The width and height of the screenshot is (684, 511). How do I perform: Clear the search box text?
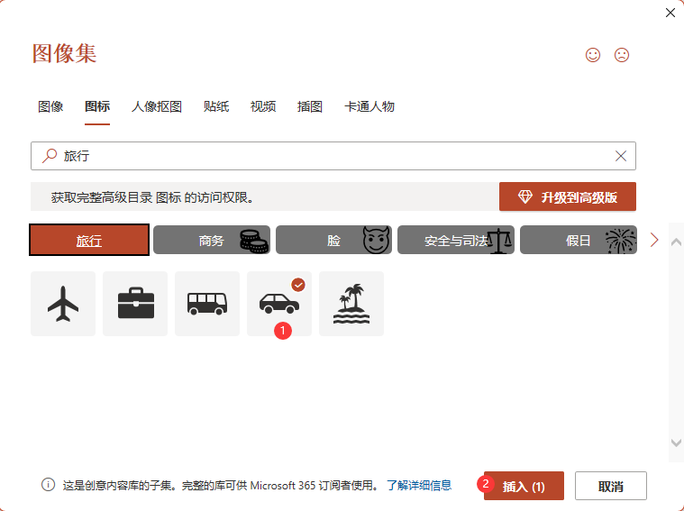pos(621,156)
